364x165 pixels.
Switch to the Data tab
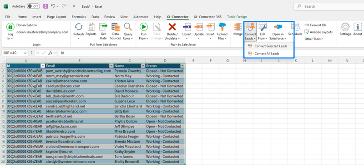95,17
